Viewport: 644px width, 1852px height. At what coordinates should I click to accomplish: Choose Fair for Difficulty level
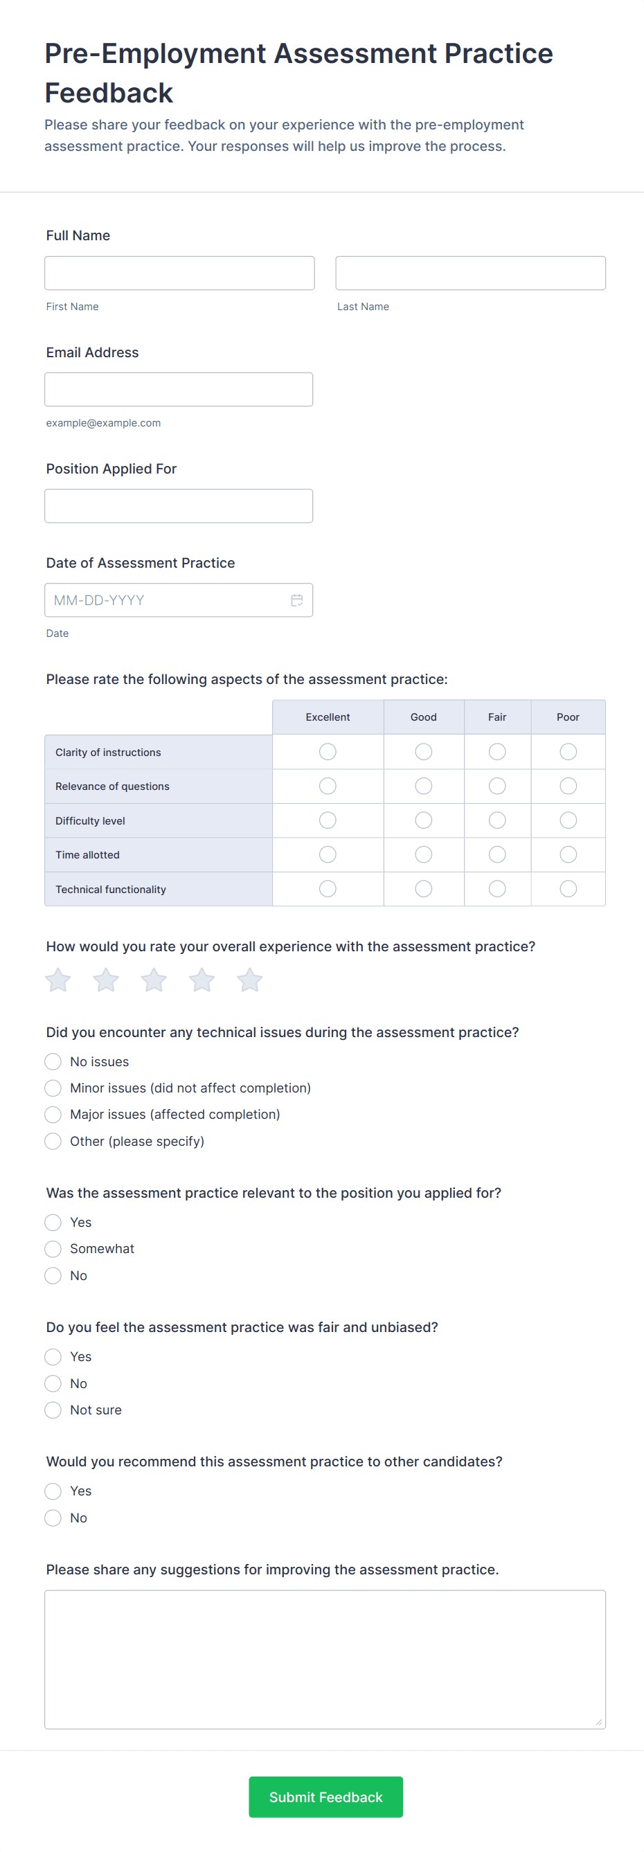497,820
